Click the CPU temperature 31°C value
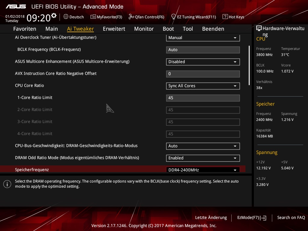Screen dimensions: 308x231 point(285,55)
